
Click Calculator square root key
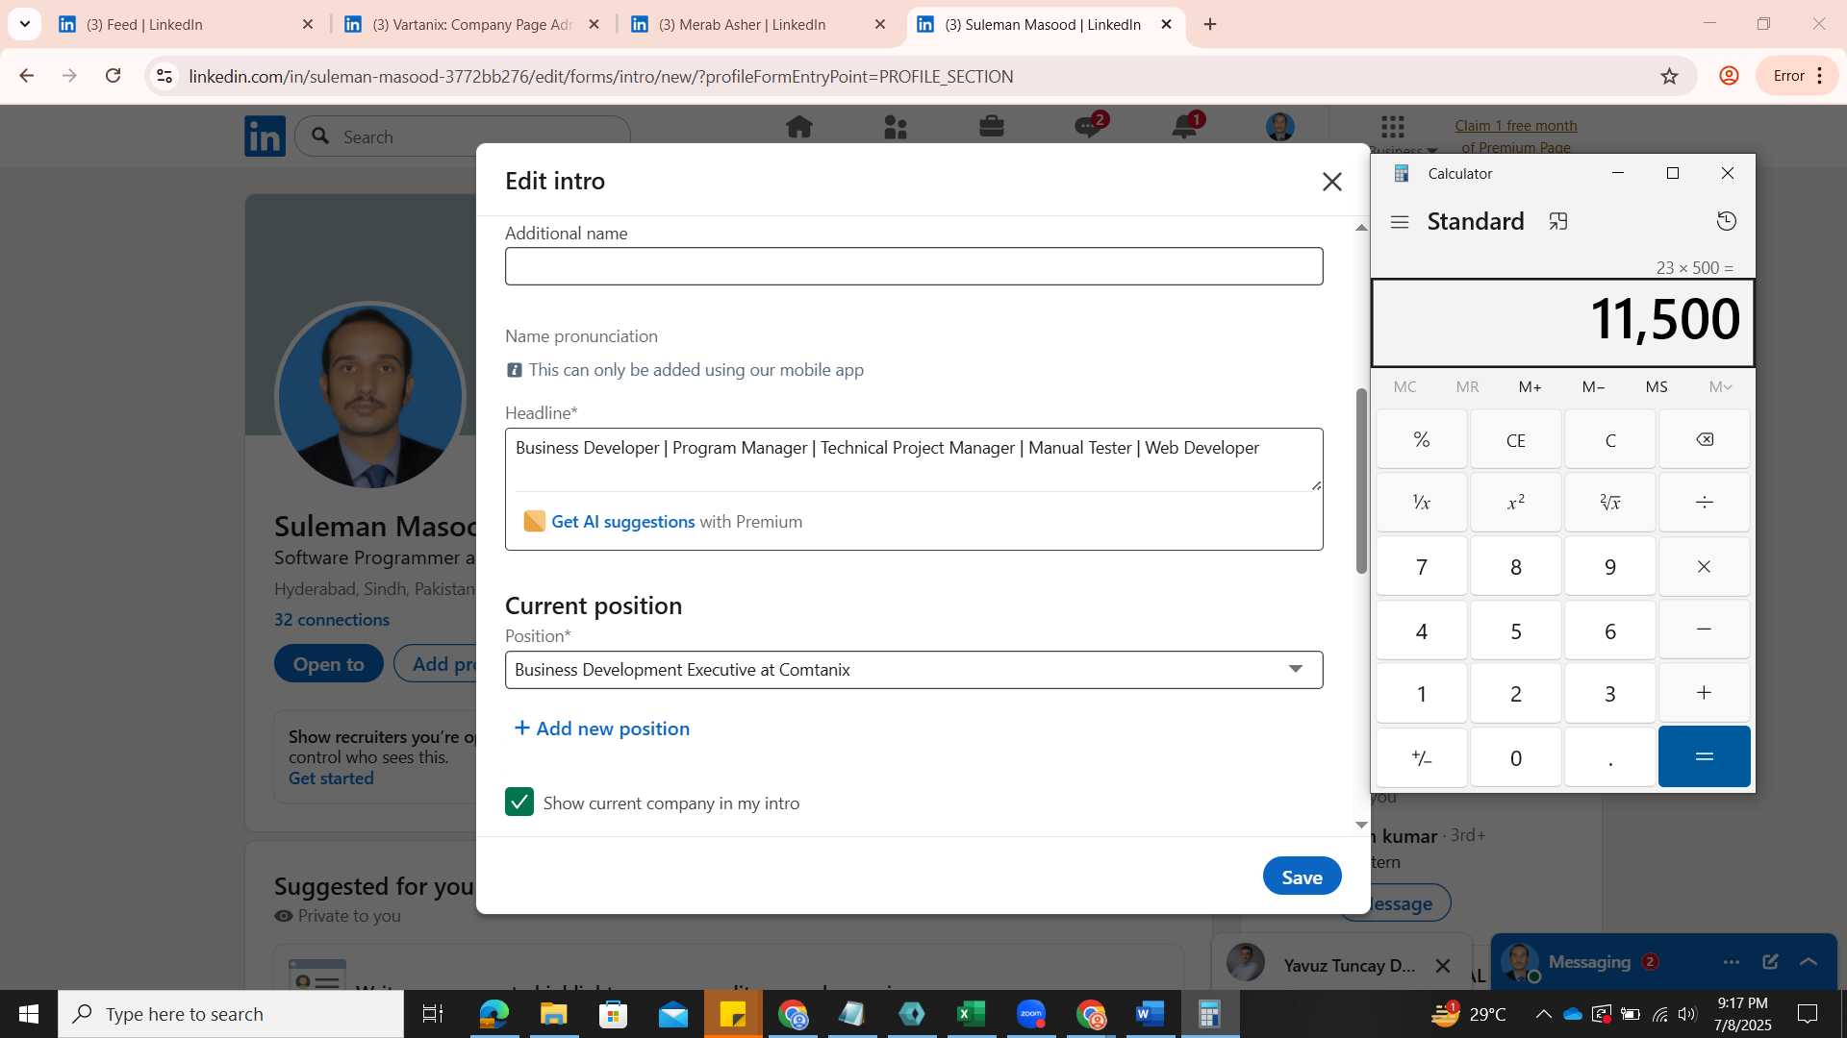click(1609, 503)
